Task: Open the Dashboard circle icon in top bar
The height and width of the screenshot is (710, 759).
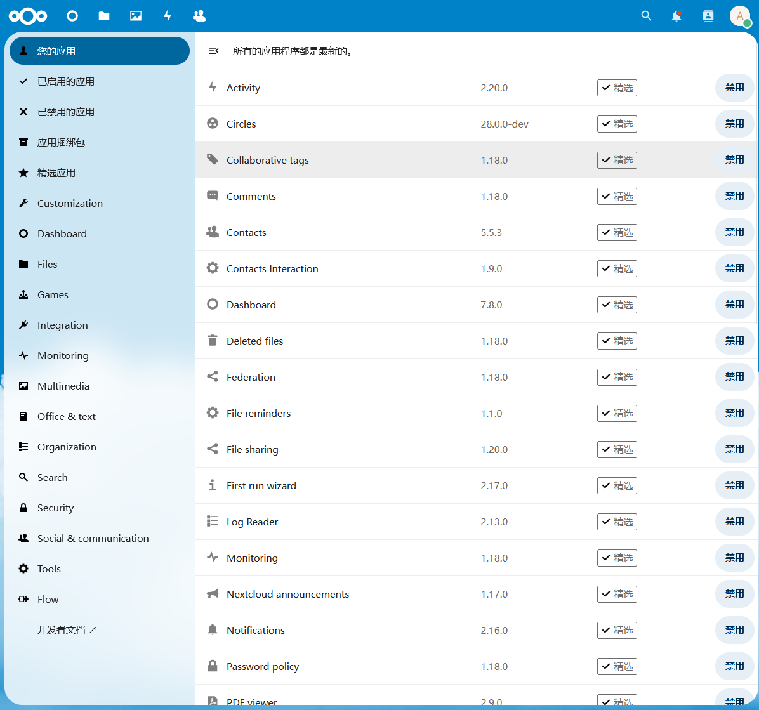Action: coord(72,16)
